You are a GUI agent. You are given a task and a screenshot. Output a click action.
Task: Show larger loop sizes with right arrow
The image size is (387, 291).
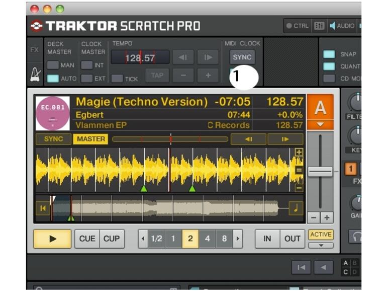click(x=237, y=239)
